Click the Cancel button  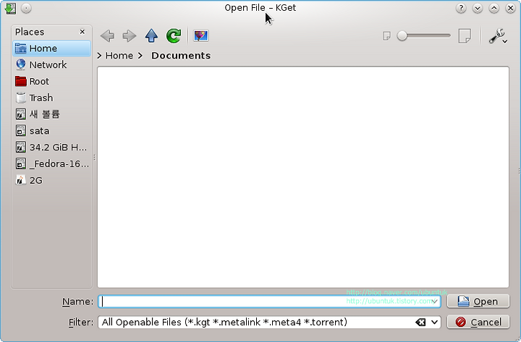pos(478,322)
